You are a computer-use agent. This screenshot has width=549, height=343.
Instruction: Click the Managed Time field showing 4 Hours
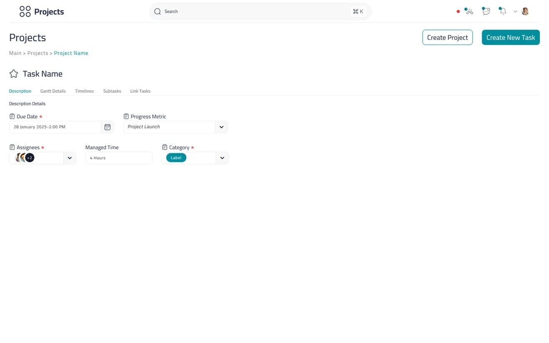(x=119, y=158)
